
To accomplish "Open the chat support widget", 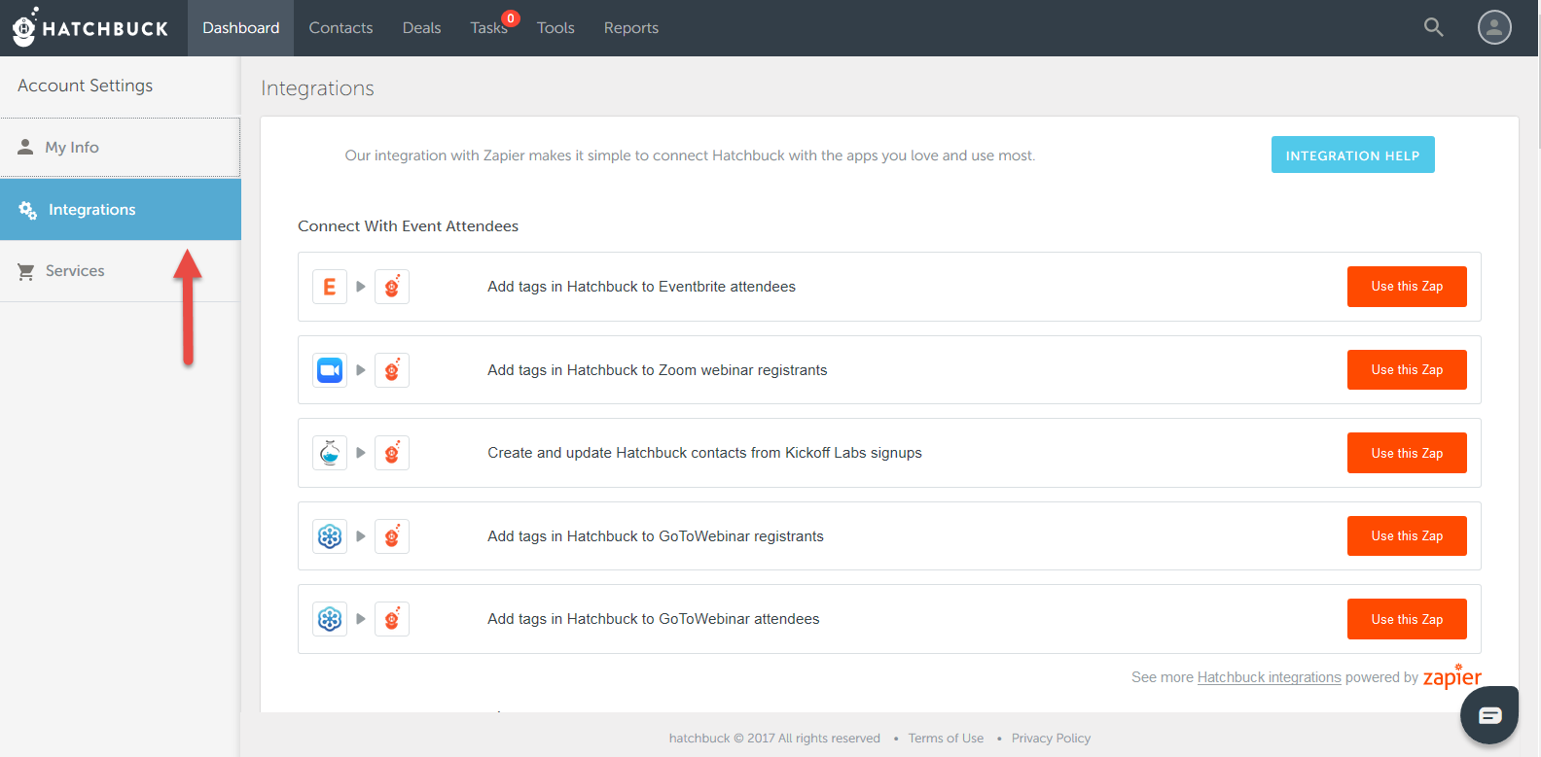I will point(1489,715).
